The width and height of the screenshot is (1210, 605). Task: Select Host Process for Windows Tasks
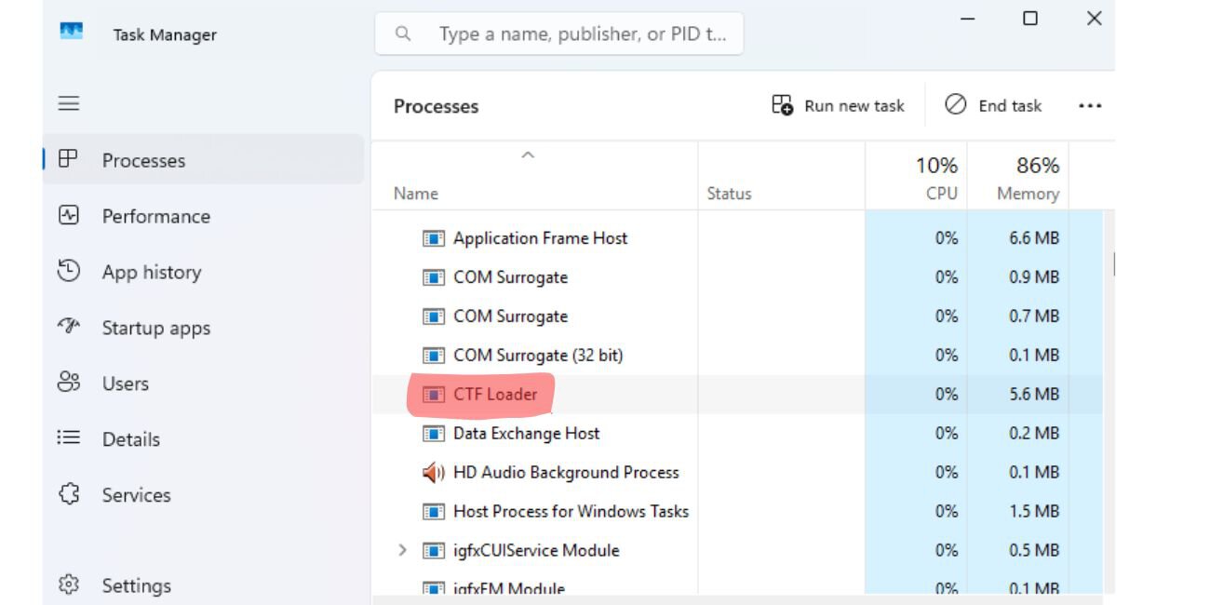click(737, 512)
